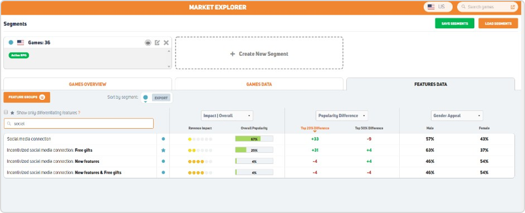The width and height of the screenshot is (525, 213).
Task: Click the EXPORT button
Action: coord(161,98)
